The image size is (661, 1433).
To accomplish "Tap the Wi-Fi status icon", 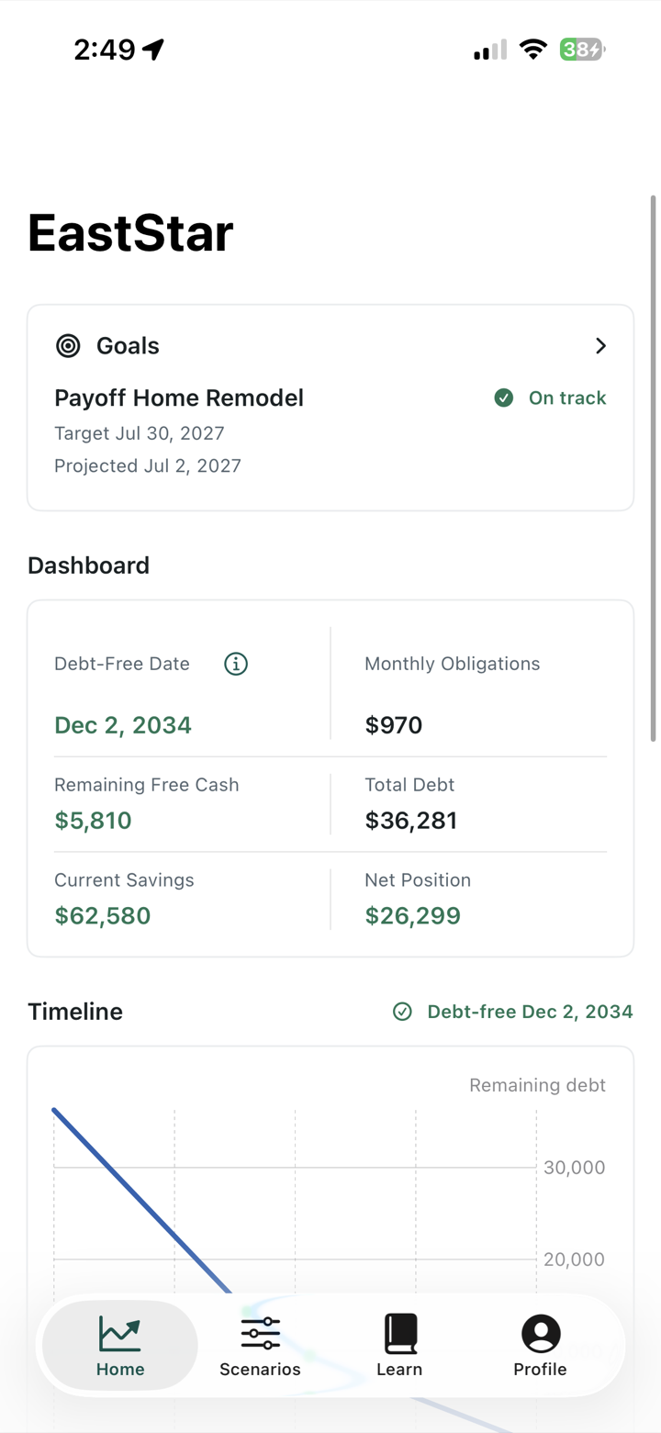I will [532, 50].
